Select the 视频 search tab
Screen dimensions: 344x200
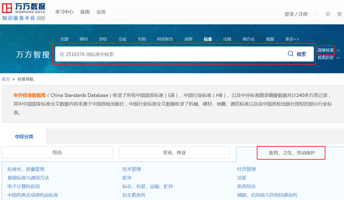click(270, 39)
